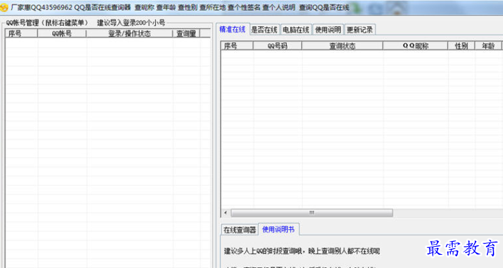Click the 登录/操作状态 column header
Viewport: 503px width, 268px height.
pos(129,33)
